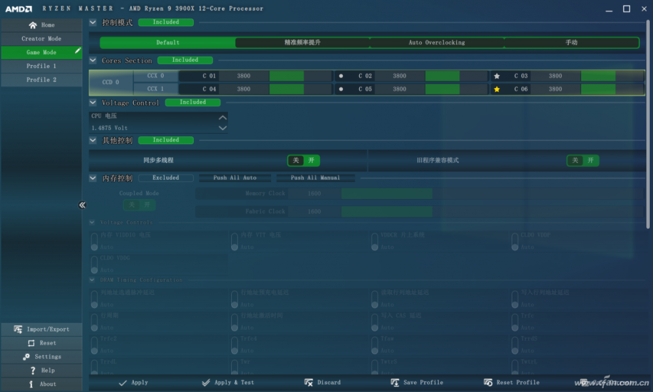653x392 pixels.
Task: Toggle the 其他控制 Included button
Action: click(x=166, y=140)
